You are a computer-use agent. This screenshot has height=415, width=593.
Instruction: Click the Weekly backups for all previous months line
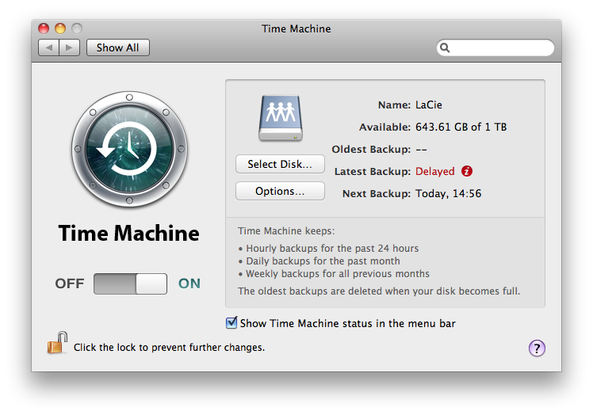334,274
